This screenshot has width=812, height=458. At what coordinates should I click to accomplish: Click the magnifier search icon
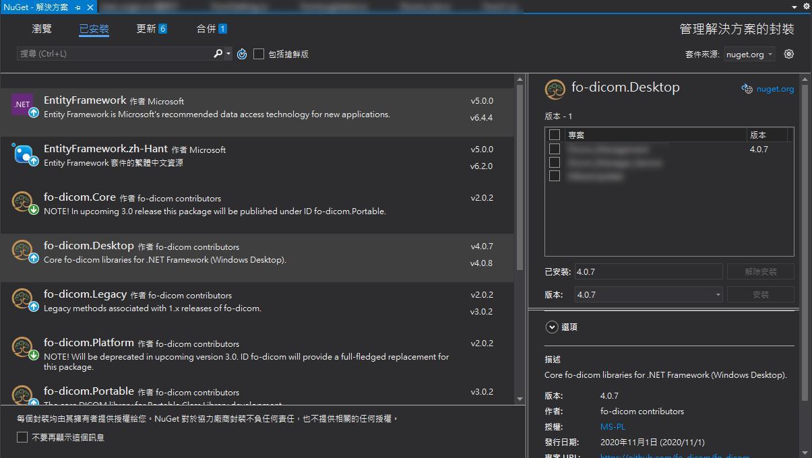pyautogui.click(x=218, y=53)
